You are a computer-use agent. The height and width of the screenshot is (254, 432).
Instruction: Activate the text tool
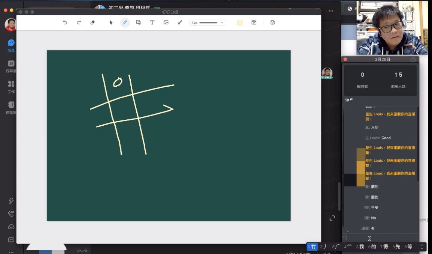(152, 22)
